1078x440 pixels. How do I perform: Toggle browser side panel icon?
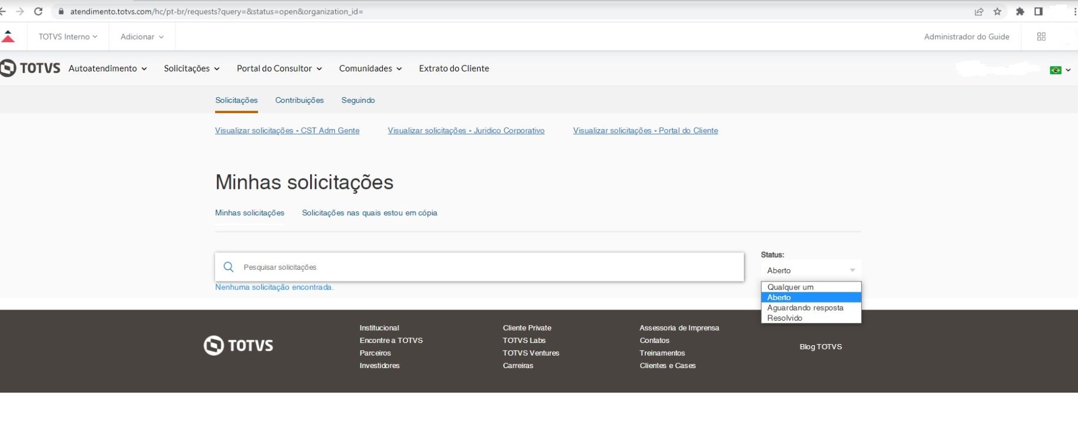1039,12
